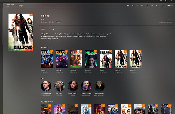
Task: Toggle the artwork background image icon
Action: point(162,6)
